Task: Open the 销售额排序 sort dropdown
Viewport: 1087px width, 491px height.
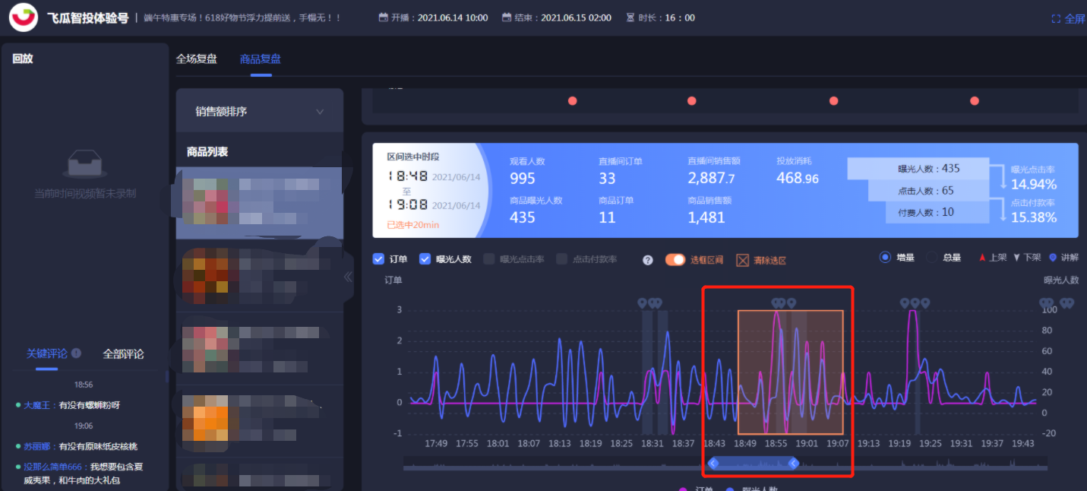Action: coord(259,112)
